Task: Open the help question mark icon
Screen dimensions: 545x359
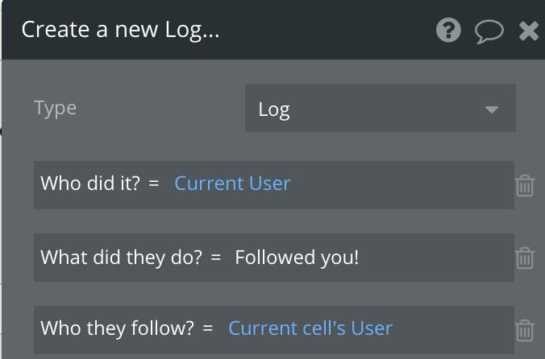Action: [448, 30]
